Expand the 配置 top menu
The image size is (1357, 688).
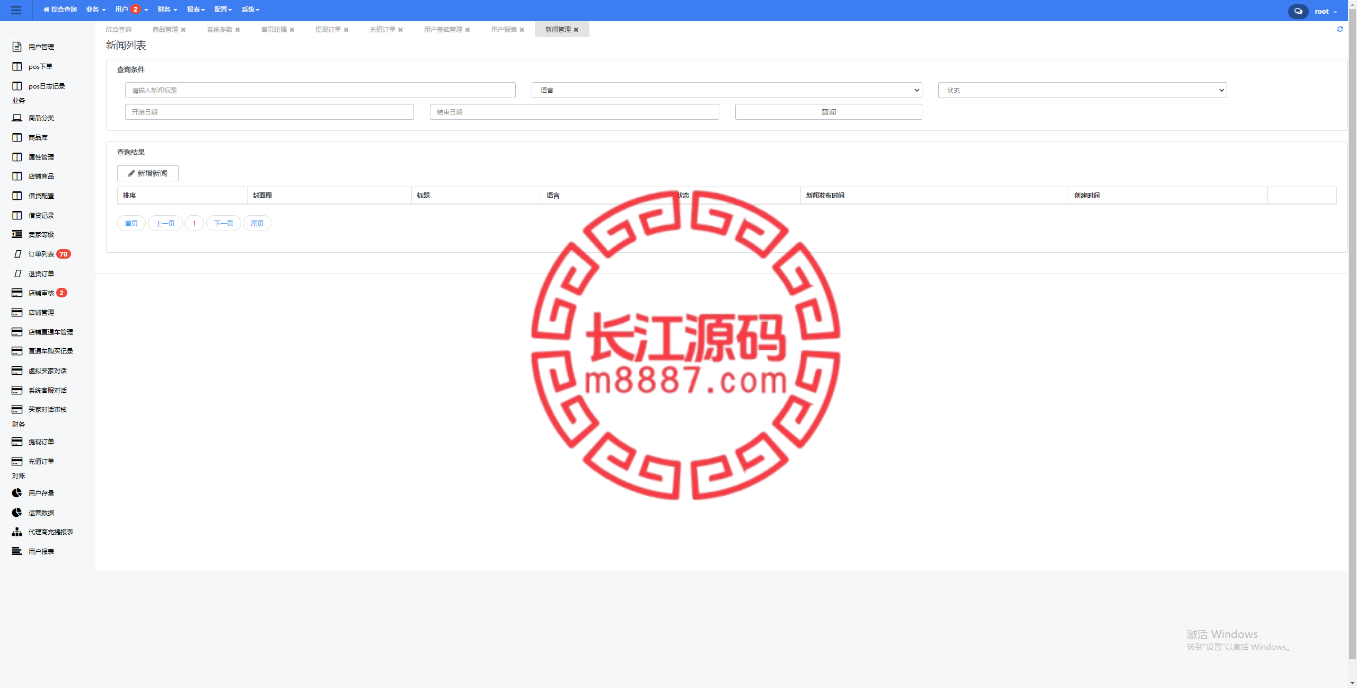[x=223, y=10]
